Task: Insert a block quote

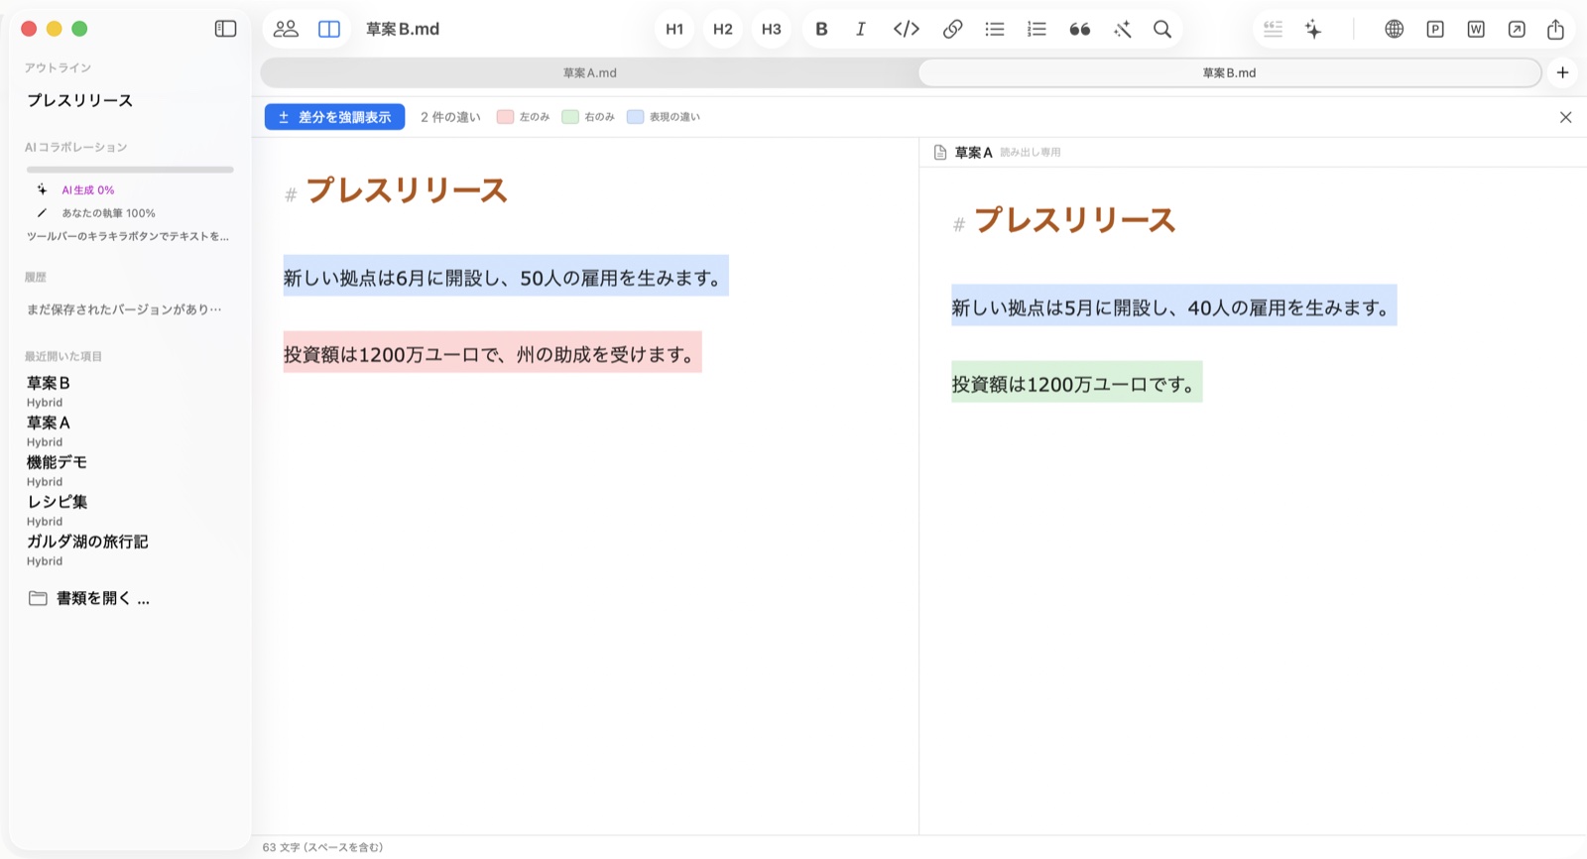Action: coord(1080,29)
